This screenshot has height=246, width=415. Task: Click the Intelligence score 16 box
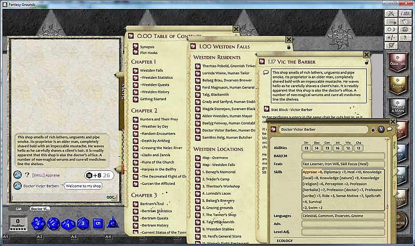pos(338,148)
